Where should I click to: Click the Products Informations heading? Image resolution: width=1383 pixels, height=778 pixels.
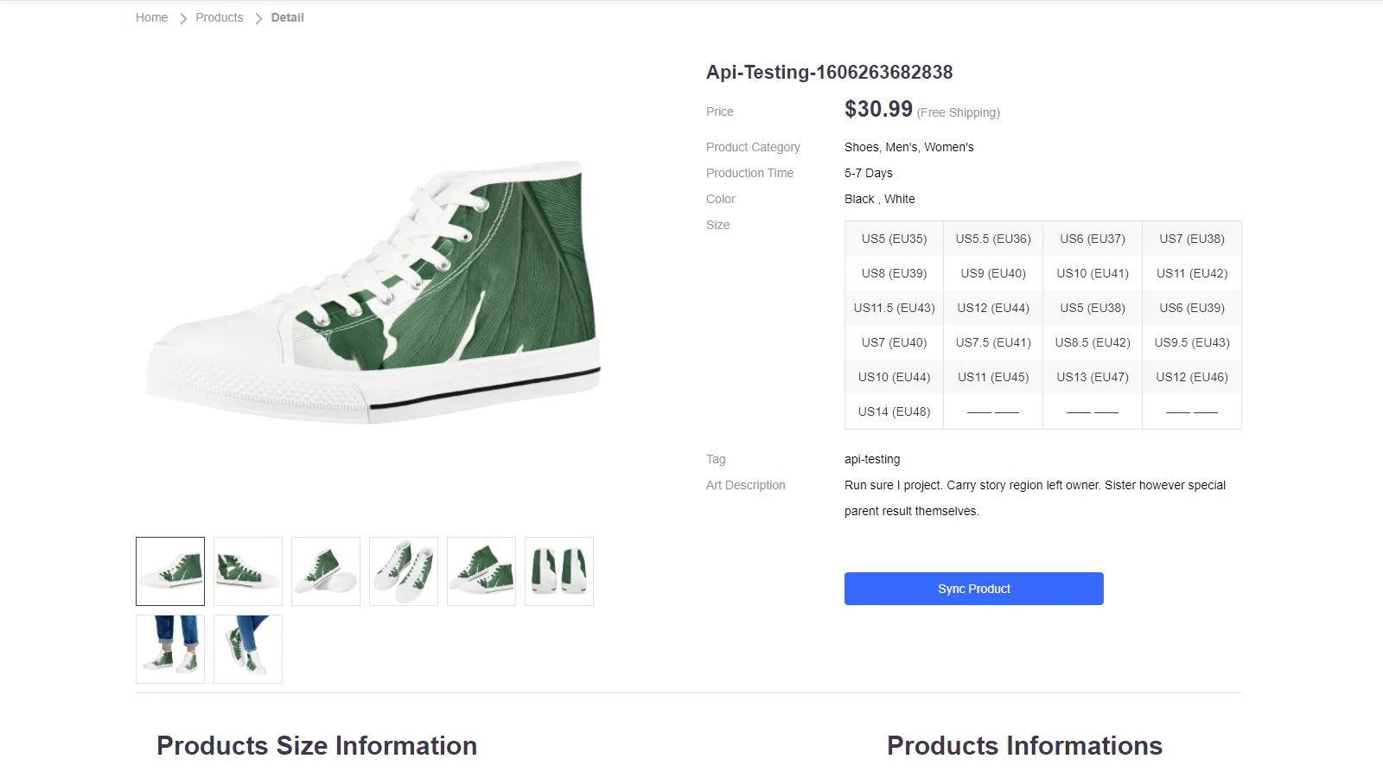click(x=1024, y=745)
